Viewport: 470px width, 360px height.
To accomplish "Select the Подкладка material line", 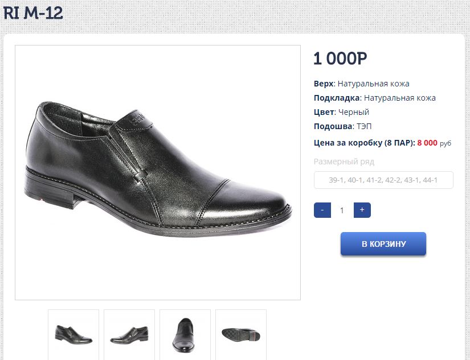I will pos(374,98).
